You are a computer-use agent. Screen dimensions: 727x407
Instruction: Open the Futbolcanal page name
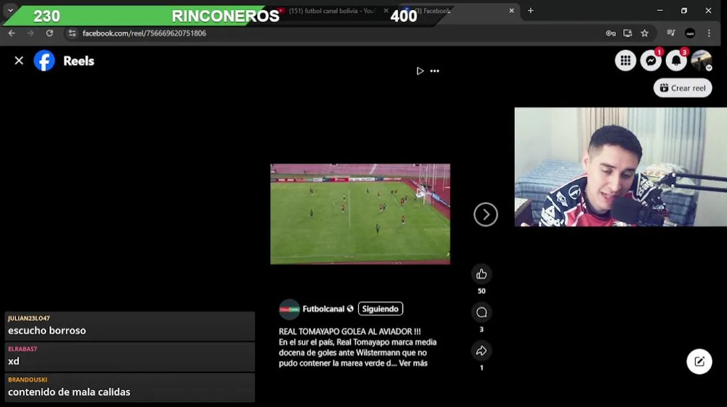tap(323, 309)
